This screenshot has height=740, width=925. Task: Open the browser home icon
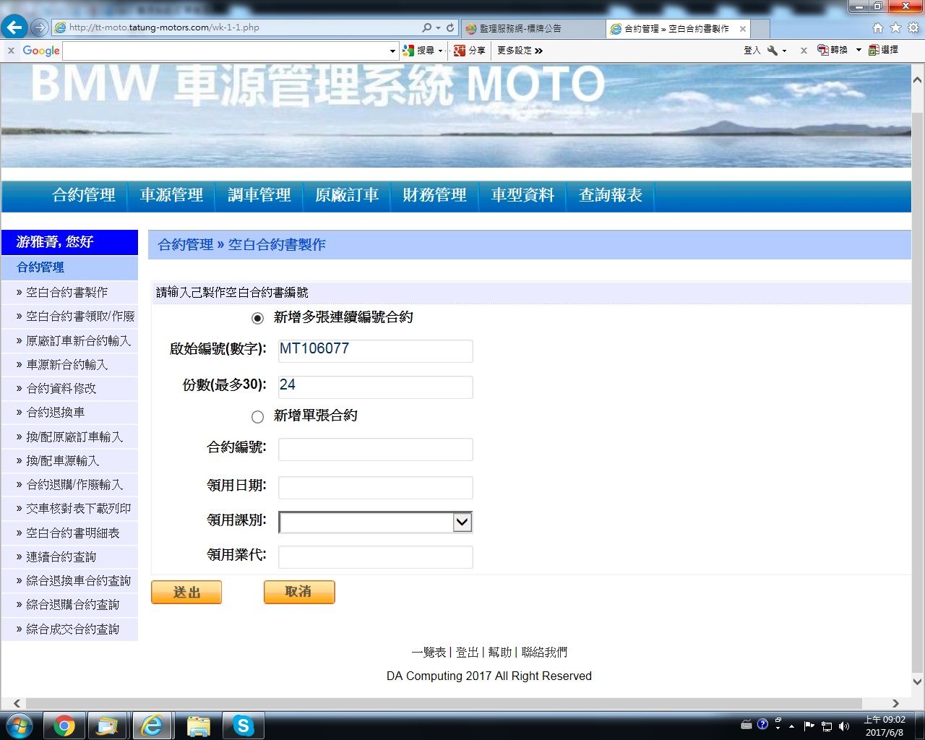tap(878, 27)
